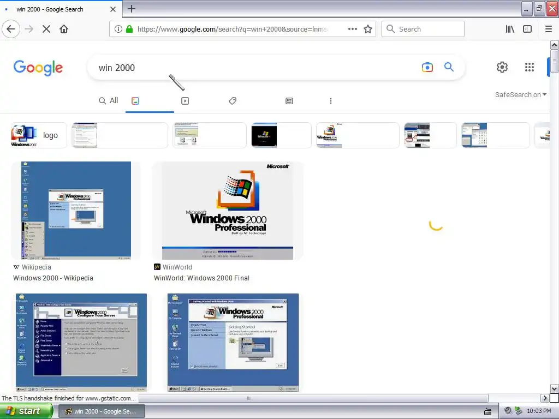
Task: Click the green padlock security icon
Action: [129, 29]
